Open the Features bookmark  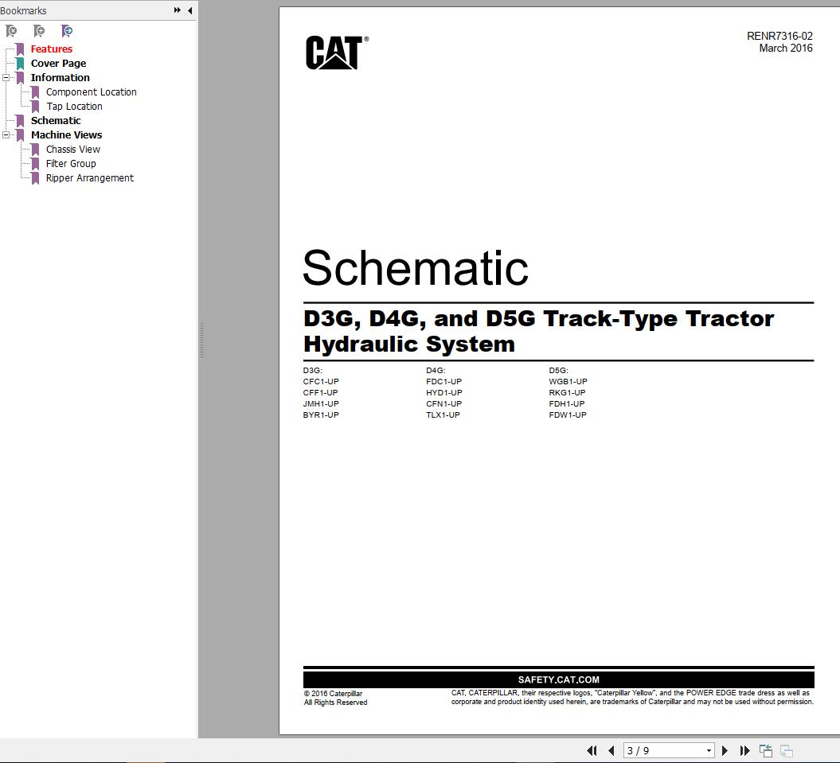pos(51,49)
